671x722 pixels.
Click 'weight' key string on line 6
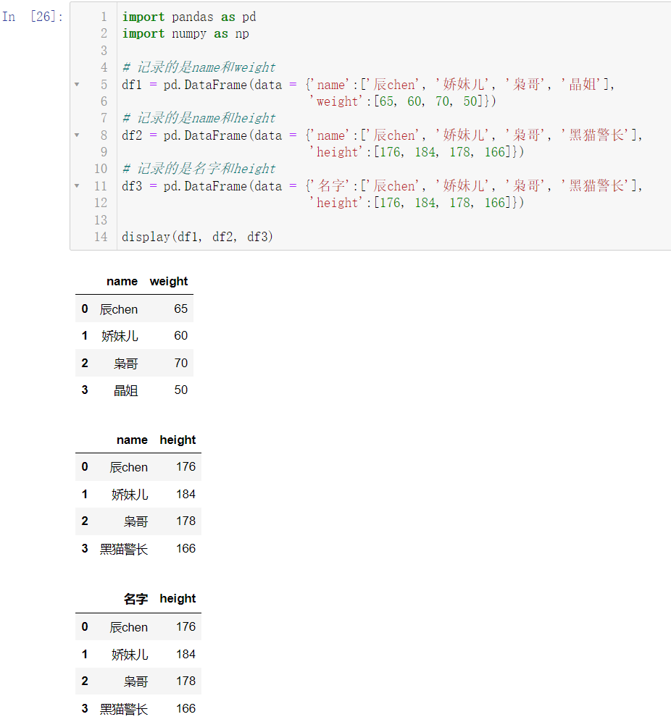pyautogui.click(x=336, y=101)
